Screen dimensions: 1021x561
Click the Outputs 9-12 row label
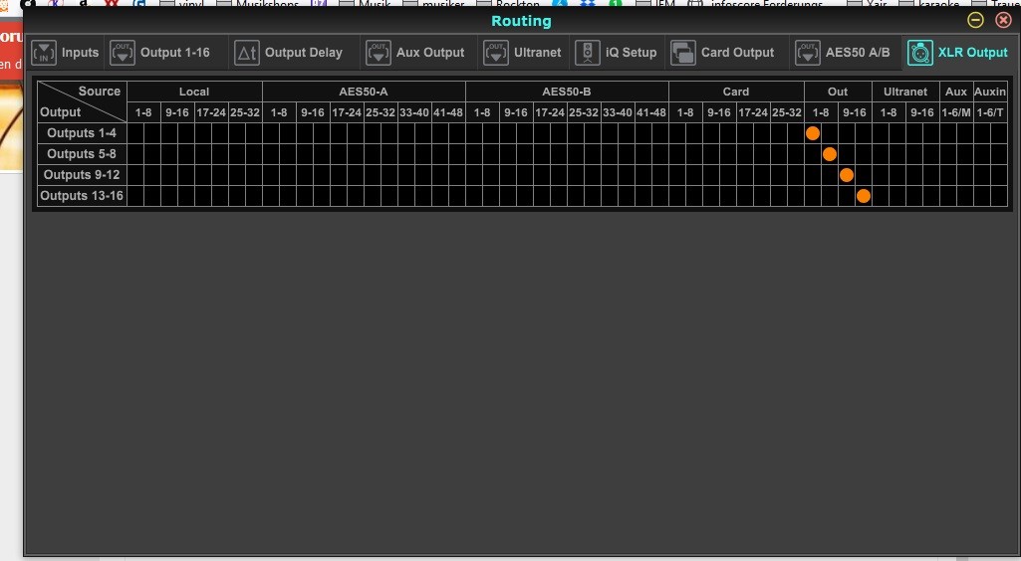[82, 175]
